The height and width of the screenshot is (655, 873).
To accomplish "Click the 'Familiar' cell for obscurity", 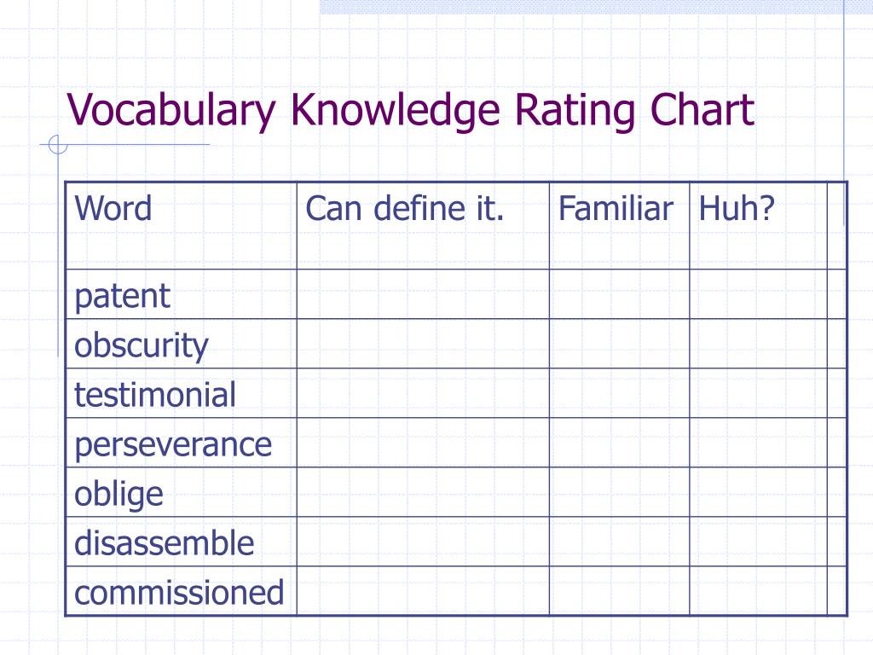I will coord(619,344).
